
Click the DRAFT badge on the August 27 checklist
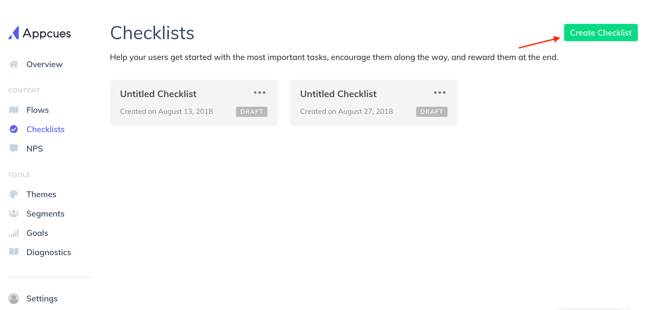[431, 112]
